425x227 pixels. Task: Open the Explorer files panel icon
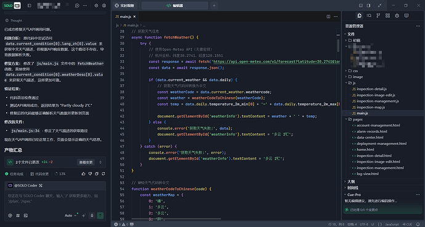coord(360,16)
